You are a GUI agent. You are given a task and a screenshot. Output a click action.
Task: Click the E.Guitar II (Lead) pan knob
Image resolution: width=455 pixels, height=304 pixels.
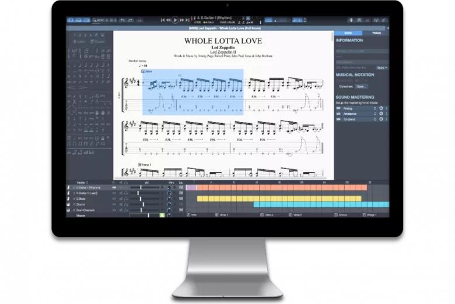tap(169, 193)
